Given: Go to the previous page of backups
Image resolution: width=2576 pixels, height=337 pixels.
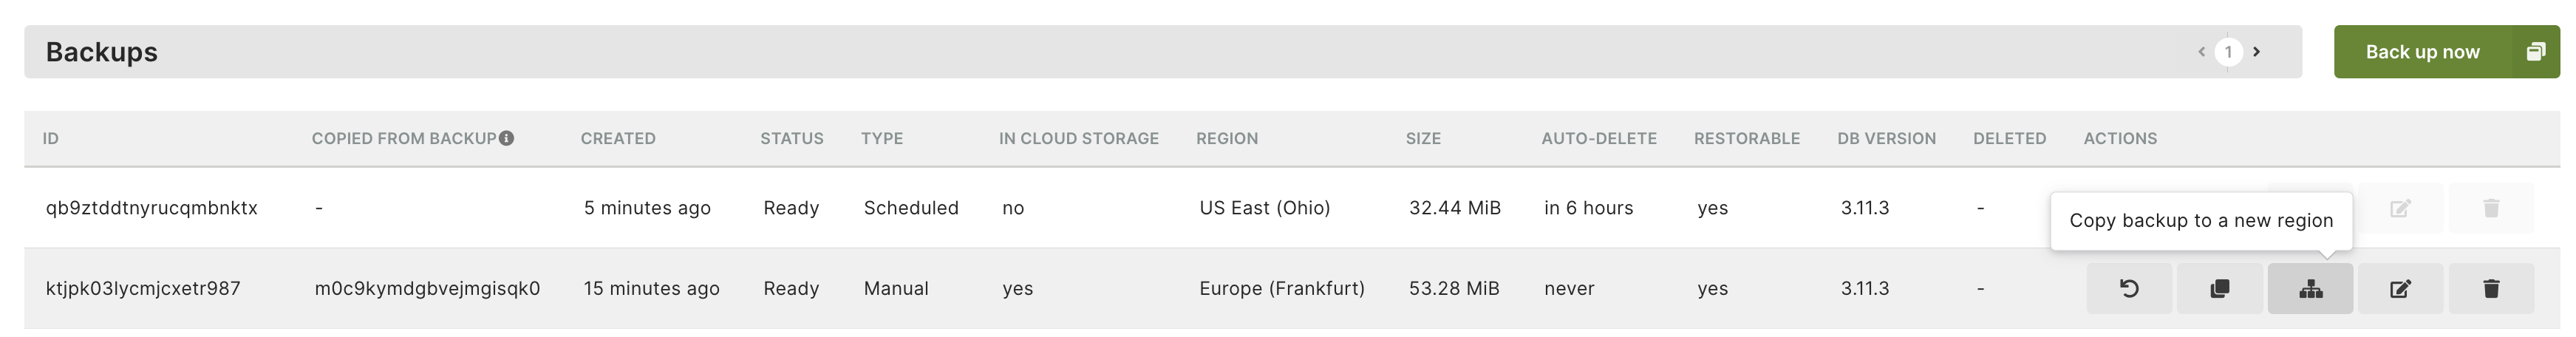Looking at the screenshot, I should pos(2201,52).
